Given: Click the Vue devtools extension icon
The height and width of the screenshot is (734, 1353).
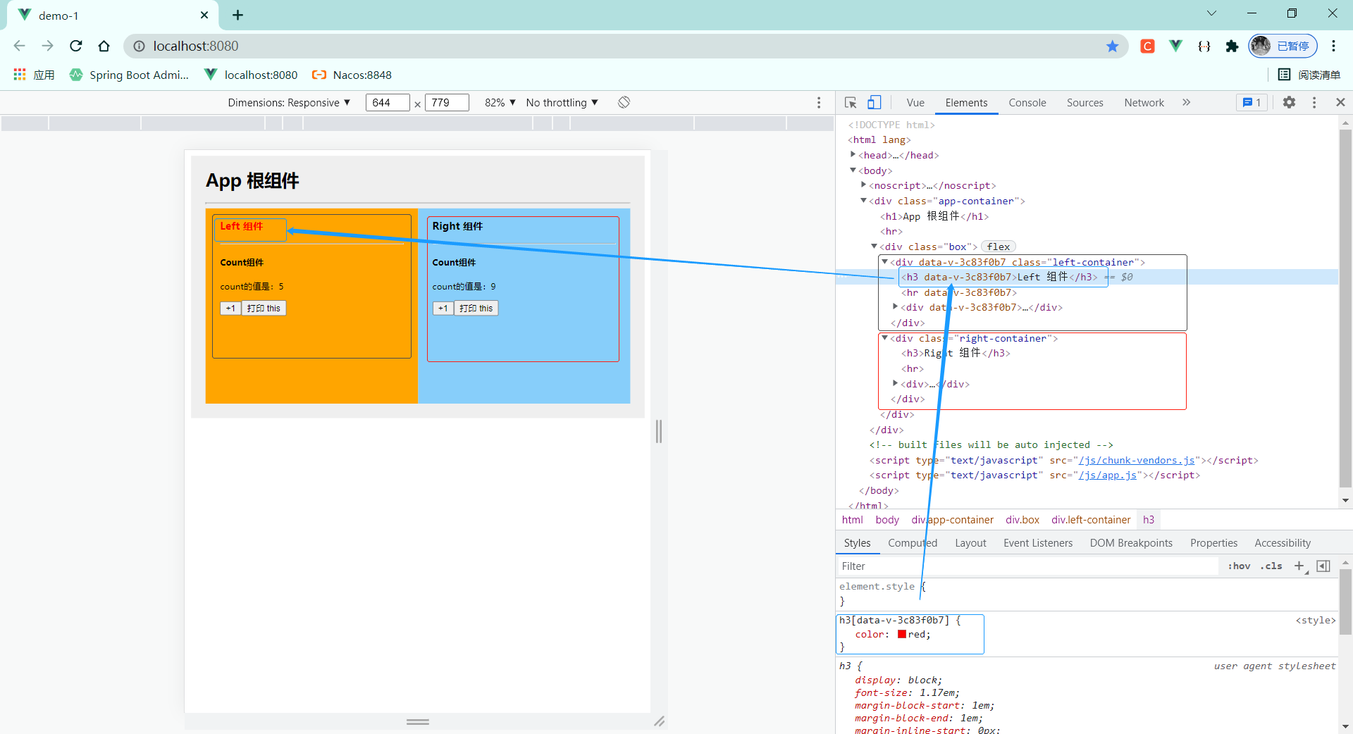Looking at the screenshot, I should point(1175,46).
